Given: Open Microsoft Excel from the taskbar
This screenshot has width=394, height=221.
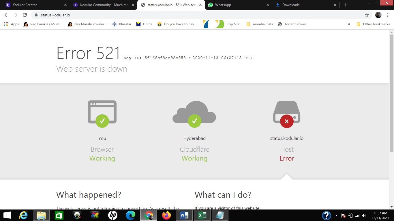Looking at the screenshot, I should tap(202, 215).
